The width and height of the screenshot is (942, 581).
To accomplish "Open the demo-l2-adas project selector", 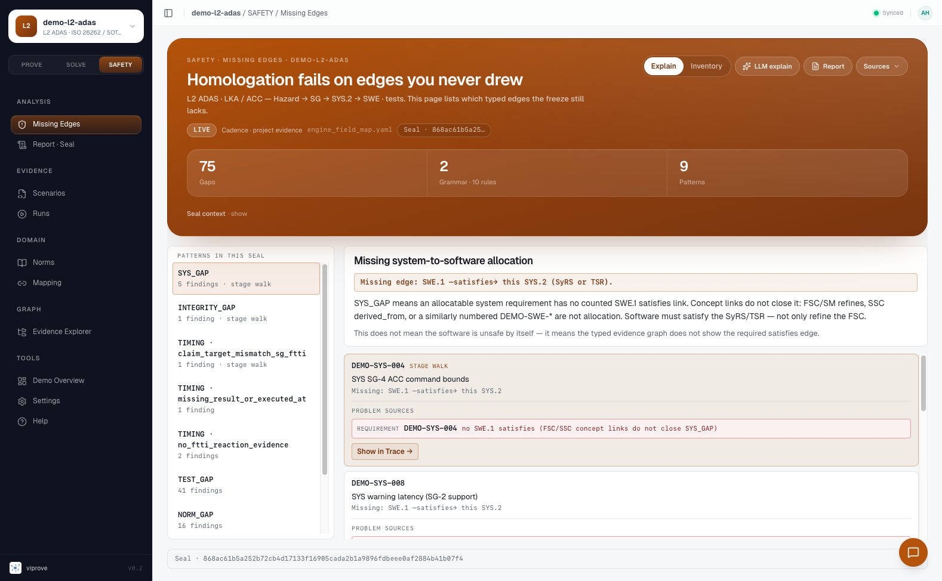I will click(76, 26).
